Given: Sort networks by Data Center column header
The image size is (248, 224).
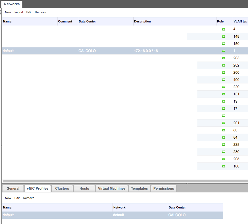Looking at the screenshot, I should pyautogui.click(x=87, y=21).
